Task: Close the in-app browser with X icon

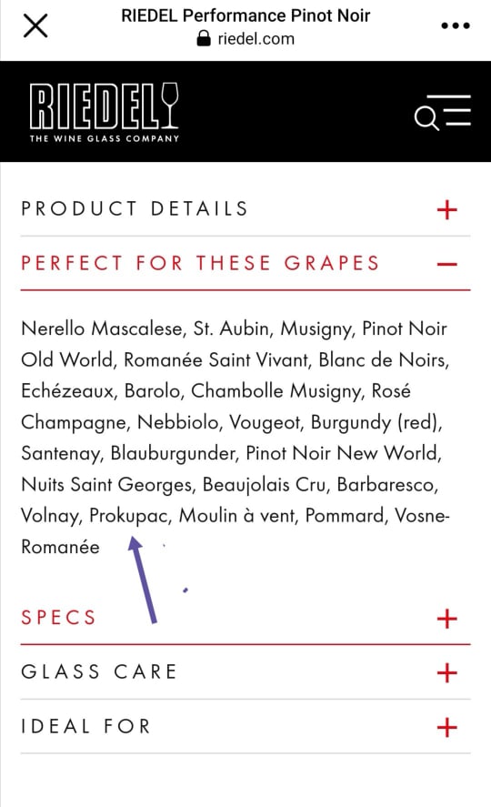Action: tap(35, 25)
